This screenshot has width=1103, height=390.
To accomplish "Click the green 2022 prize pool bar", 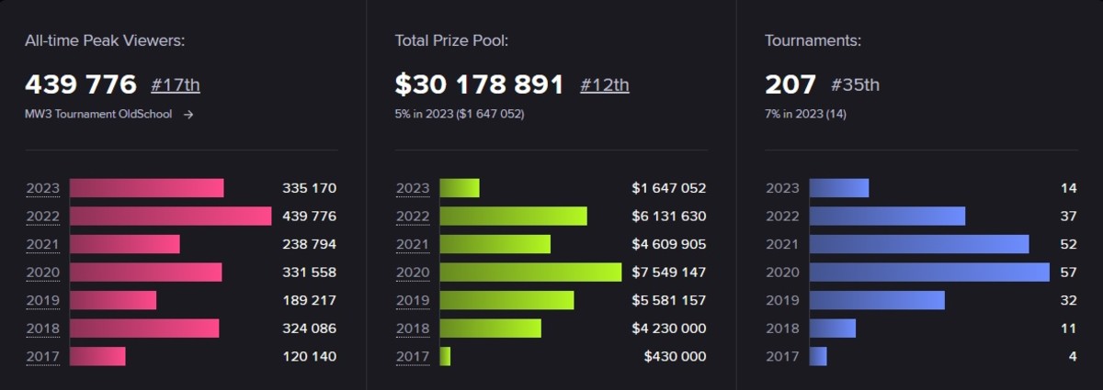I will point(513,217).
